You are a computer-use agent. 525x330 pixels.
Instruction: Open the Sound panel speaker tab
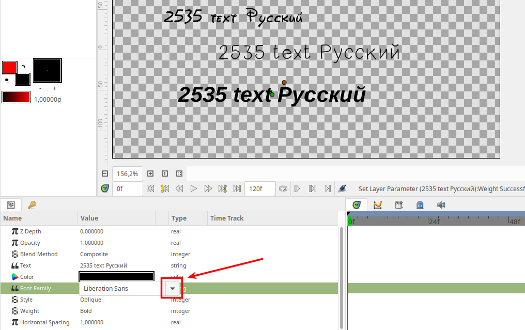click(441, 205)
